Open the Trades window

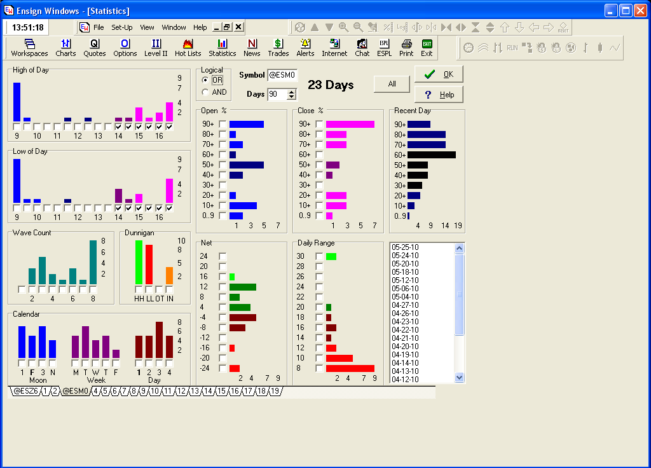coord(278,48)
